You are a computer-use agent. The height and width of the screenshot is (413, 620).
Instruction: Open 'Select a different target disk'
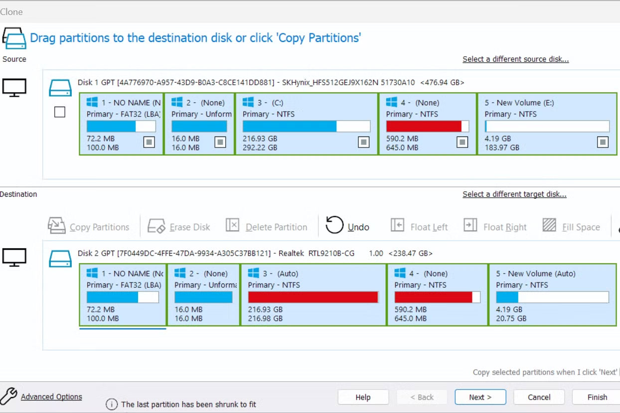[514, 194]
